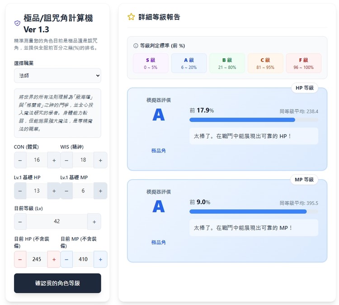Screen dimensions: 339x305
Task: Click the star icon beside 詳細等級報告
Action: 131,17
